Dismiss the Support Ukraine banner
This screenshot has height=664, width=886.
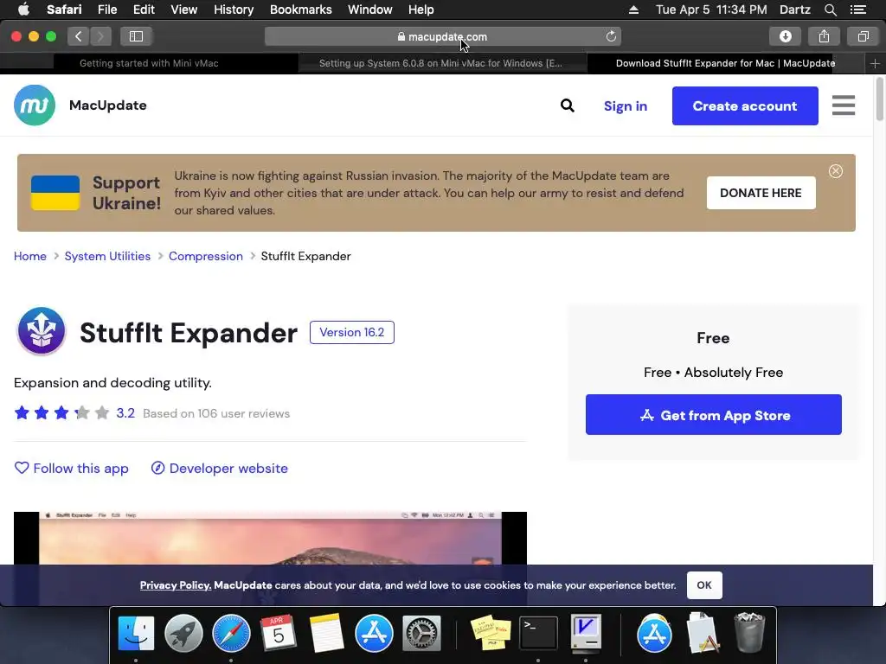point(835,171)
